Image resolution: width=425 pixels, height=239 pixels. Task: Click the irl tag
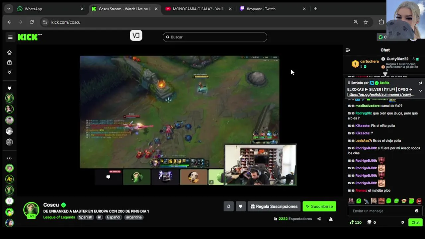tap(100, 217)
